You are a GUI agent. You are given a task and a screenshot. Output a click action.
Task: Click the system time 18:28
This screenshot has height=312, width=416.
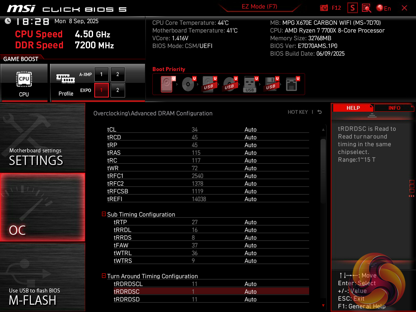(32, 22)
